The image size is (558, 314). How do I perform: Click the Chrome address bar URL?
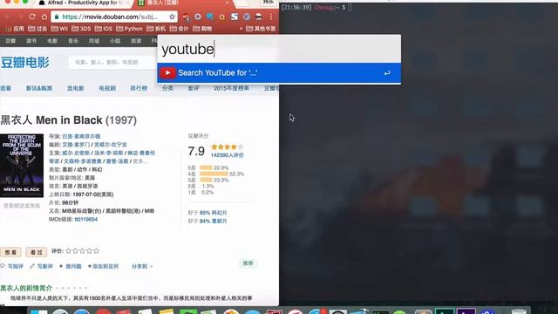tap(110, 17)
